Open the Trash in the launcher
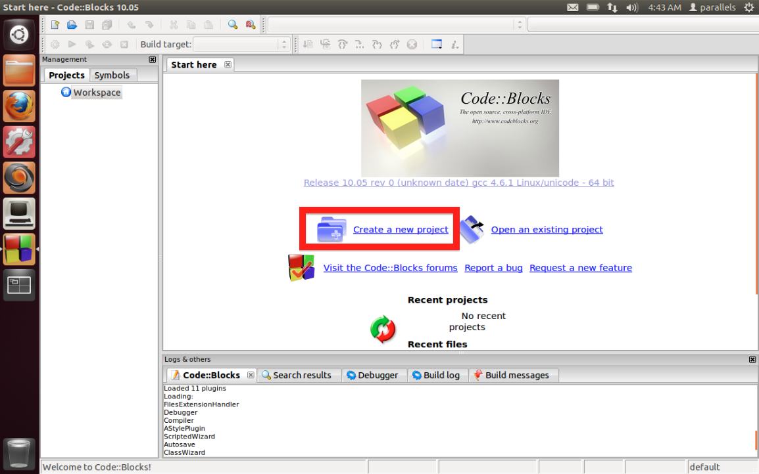Screen dimensions: 759x474 [19, 453]
